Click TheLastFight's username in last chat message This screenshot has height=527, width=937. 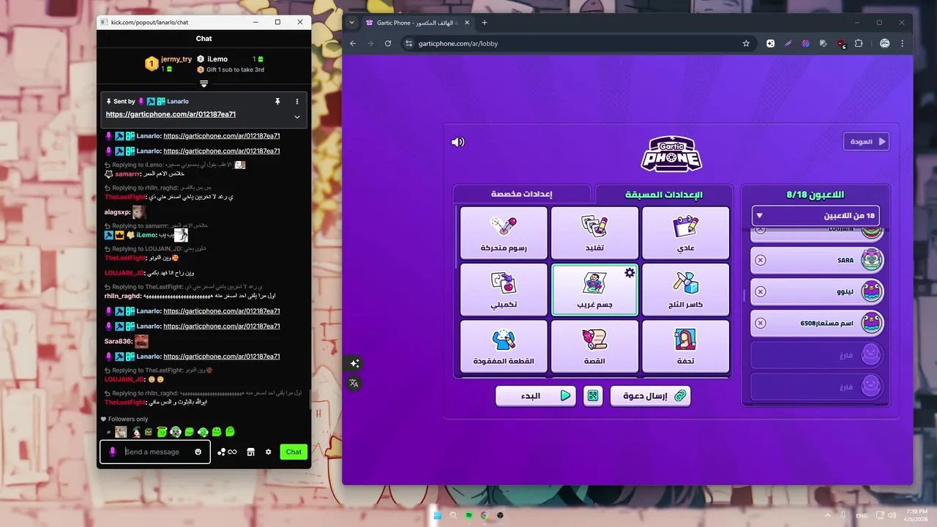(124, 403)
